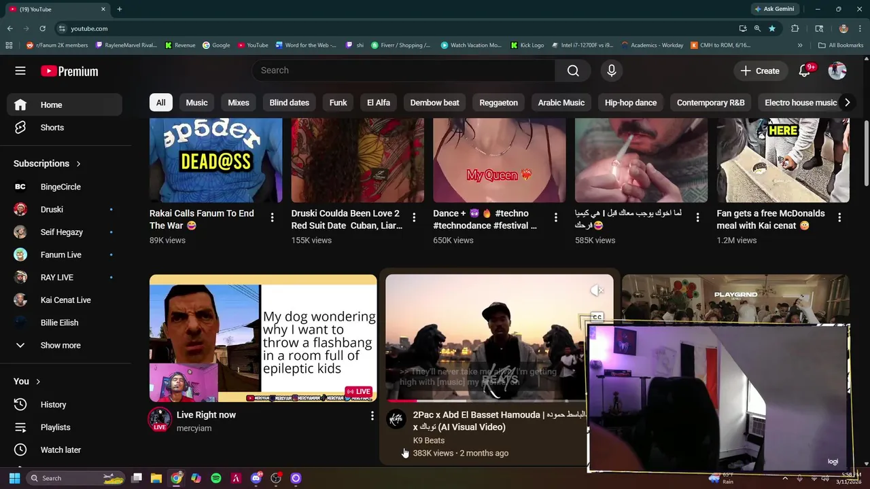Select the Blind dates chip
This screenshot has height=489, width=870.
pyautogui.click(x=289, y=103)
